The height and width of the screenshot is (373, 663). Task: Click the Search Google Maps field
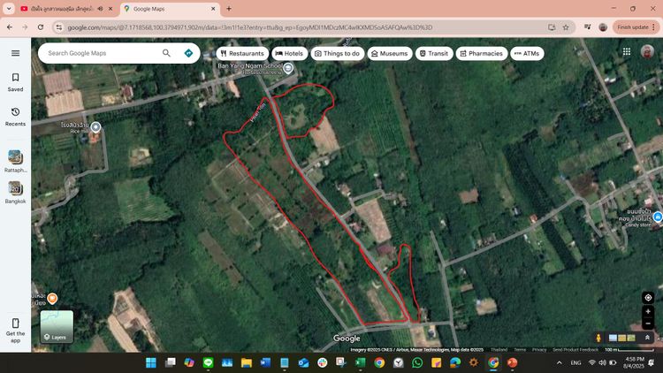pyautogui.click(x=102, y=53)
